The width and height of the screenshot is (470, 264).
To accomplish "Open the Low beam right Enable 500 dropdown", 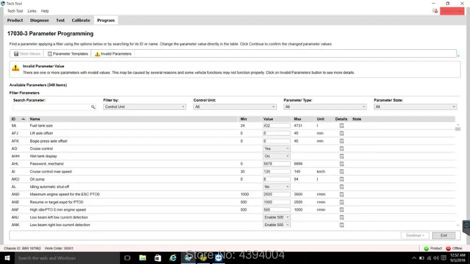I will [276, 225].
